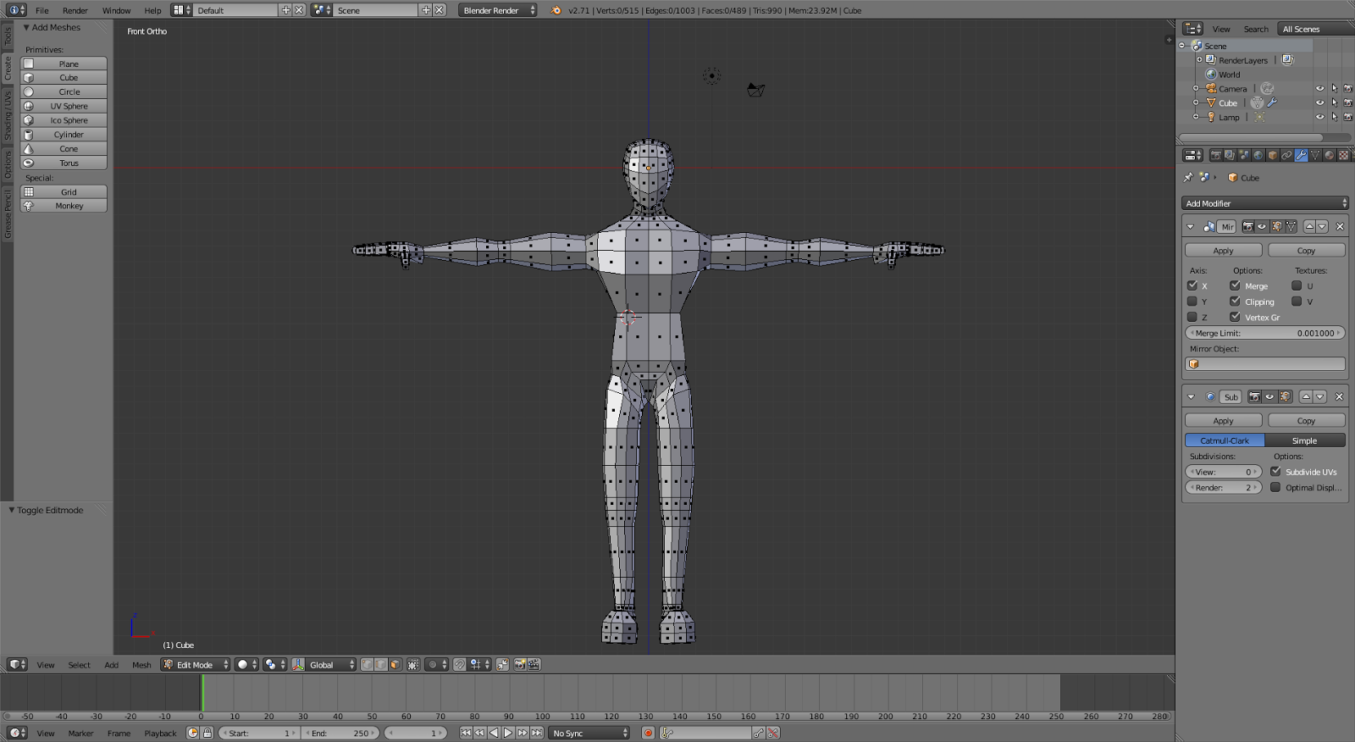Open the Render menu in top bar
This screenshot has height=742, width=1355.
[75, 11]
